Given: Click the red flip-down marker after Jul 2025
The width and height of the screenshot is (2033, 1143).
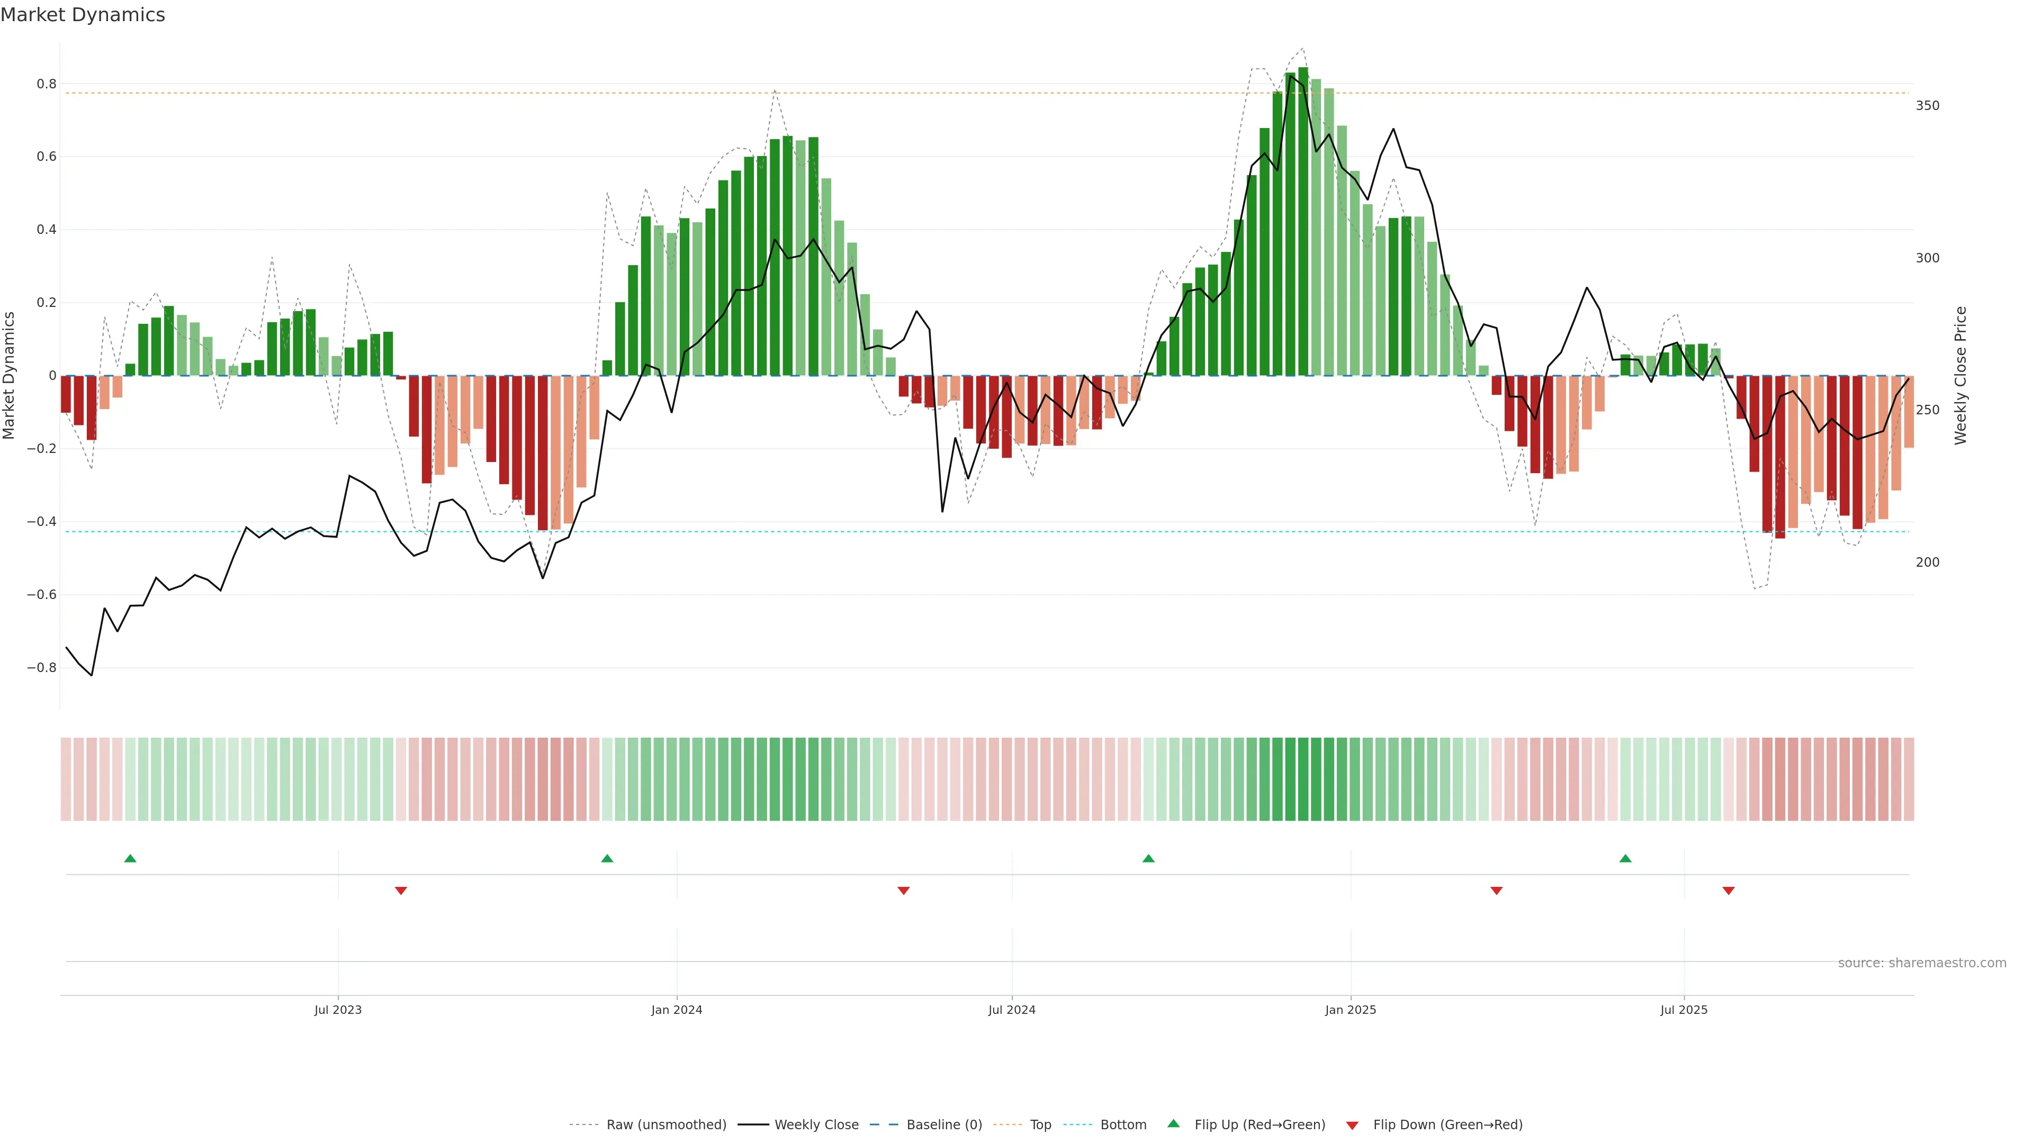Looking at the screenshot, I should (x=1729, y=891).
